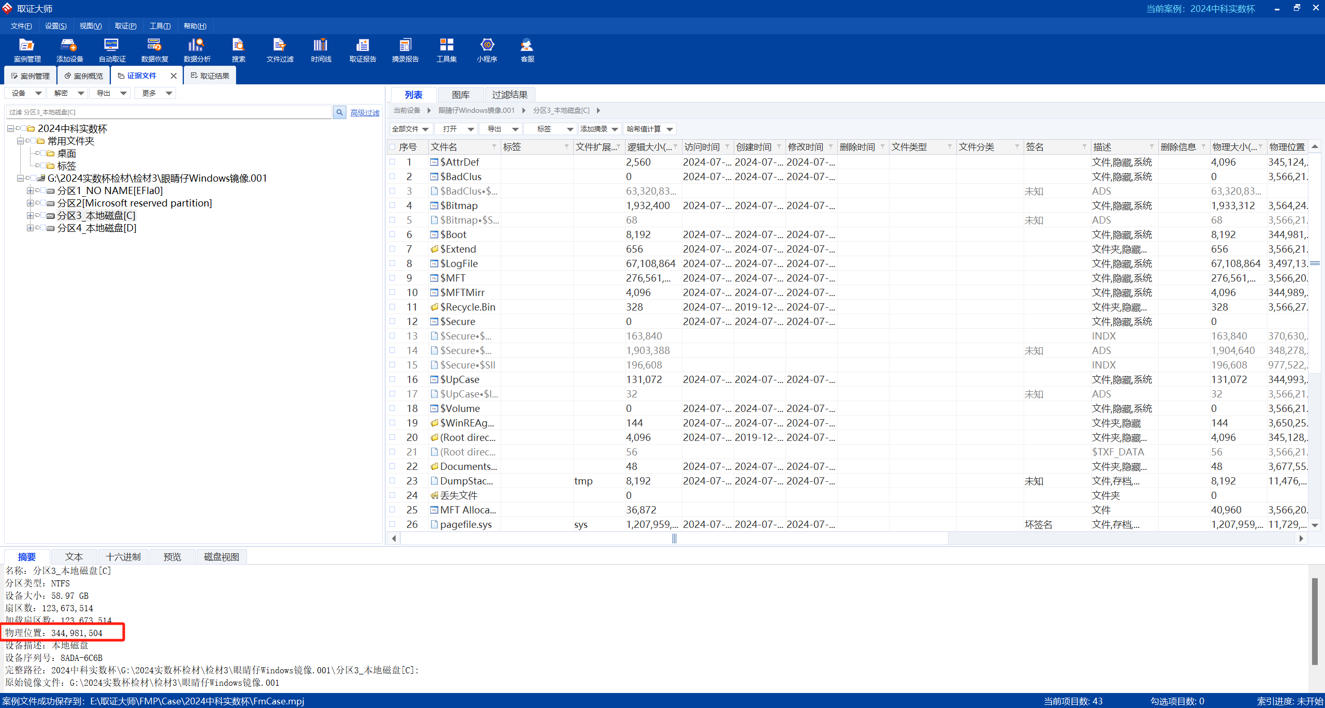Click the 打开 button above file list

pyautogui.click(x=456, y=129)
